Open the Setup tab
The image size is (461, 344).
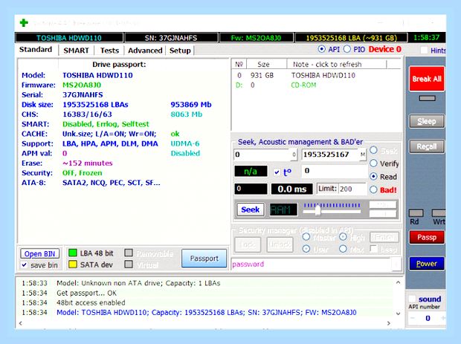tap(180, 51)
